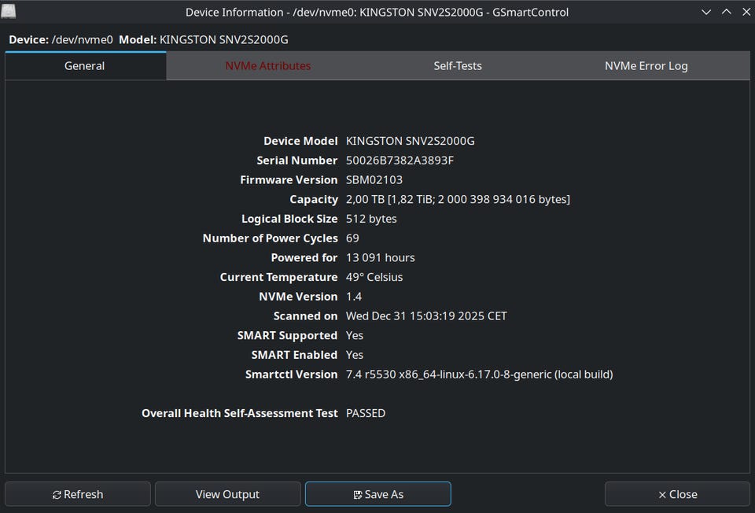Close the window via title bar X
The width and height of the screenshot is (755, 513).
746,12
